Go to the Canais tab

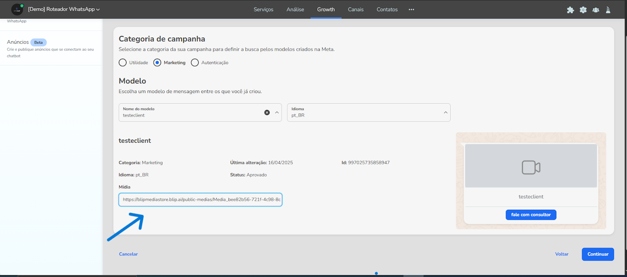point(355,9)
